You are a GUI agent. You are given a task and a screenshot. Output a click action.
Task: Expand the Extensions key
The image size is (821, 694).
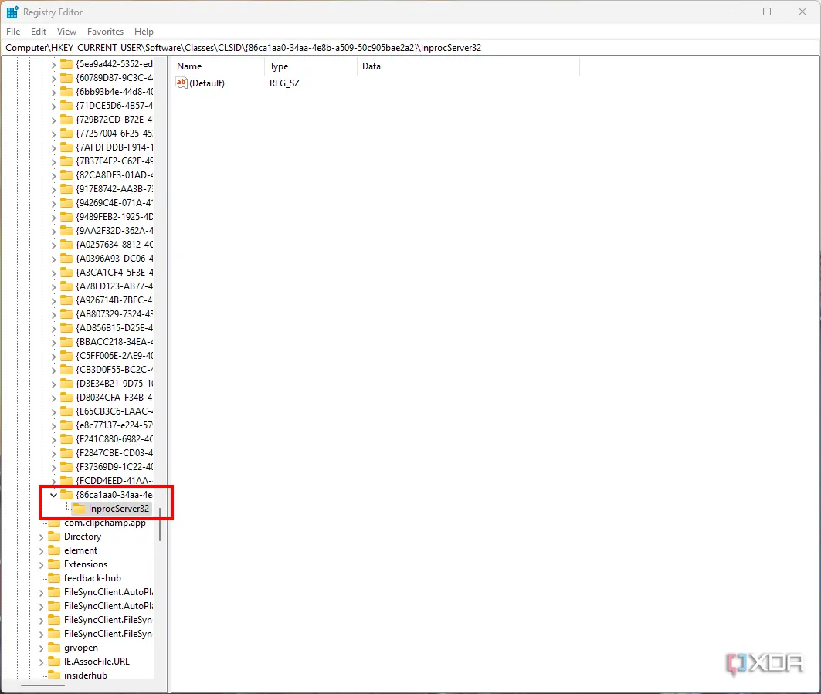tap(42, 565)
